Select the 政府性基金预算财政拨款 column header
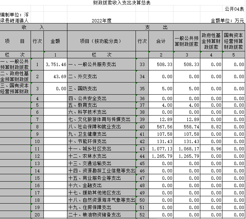Screen dimensions: 246x219 pos(211,41)
